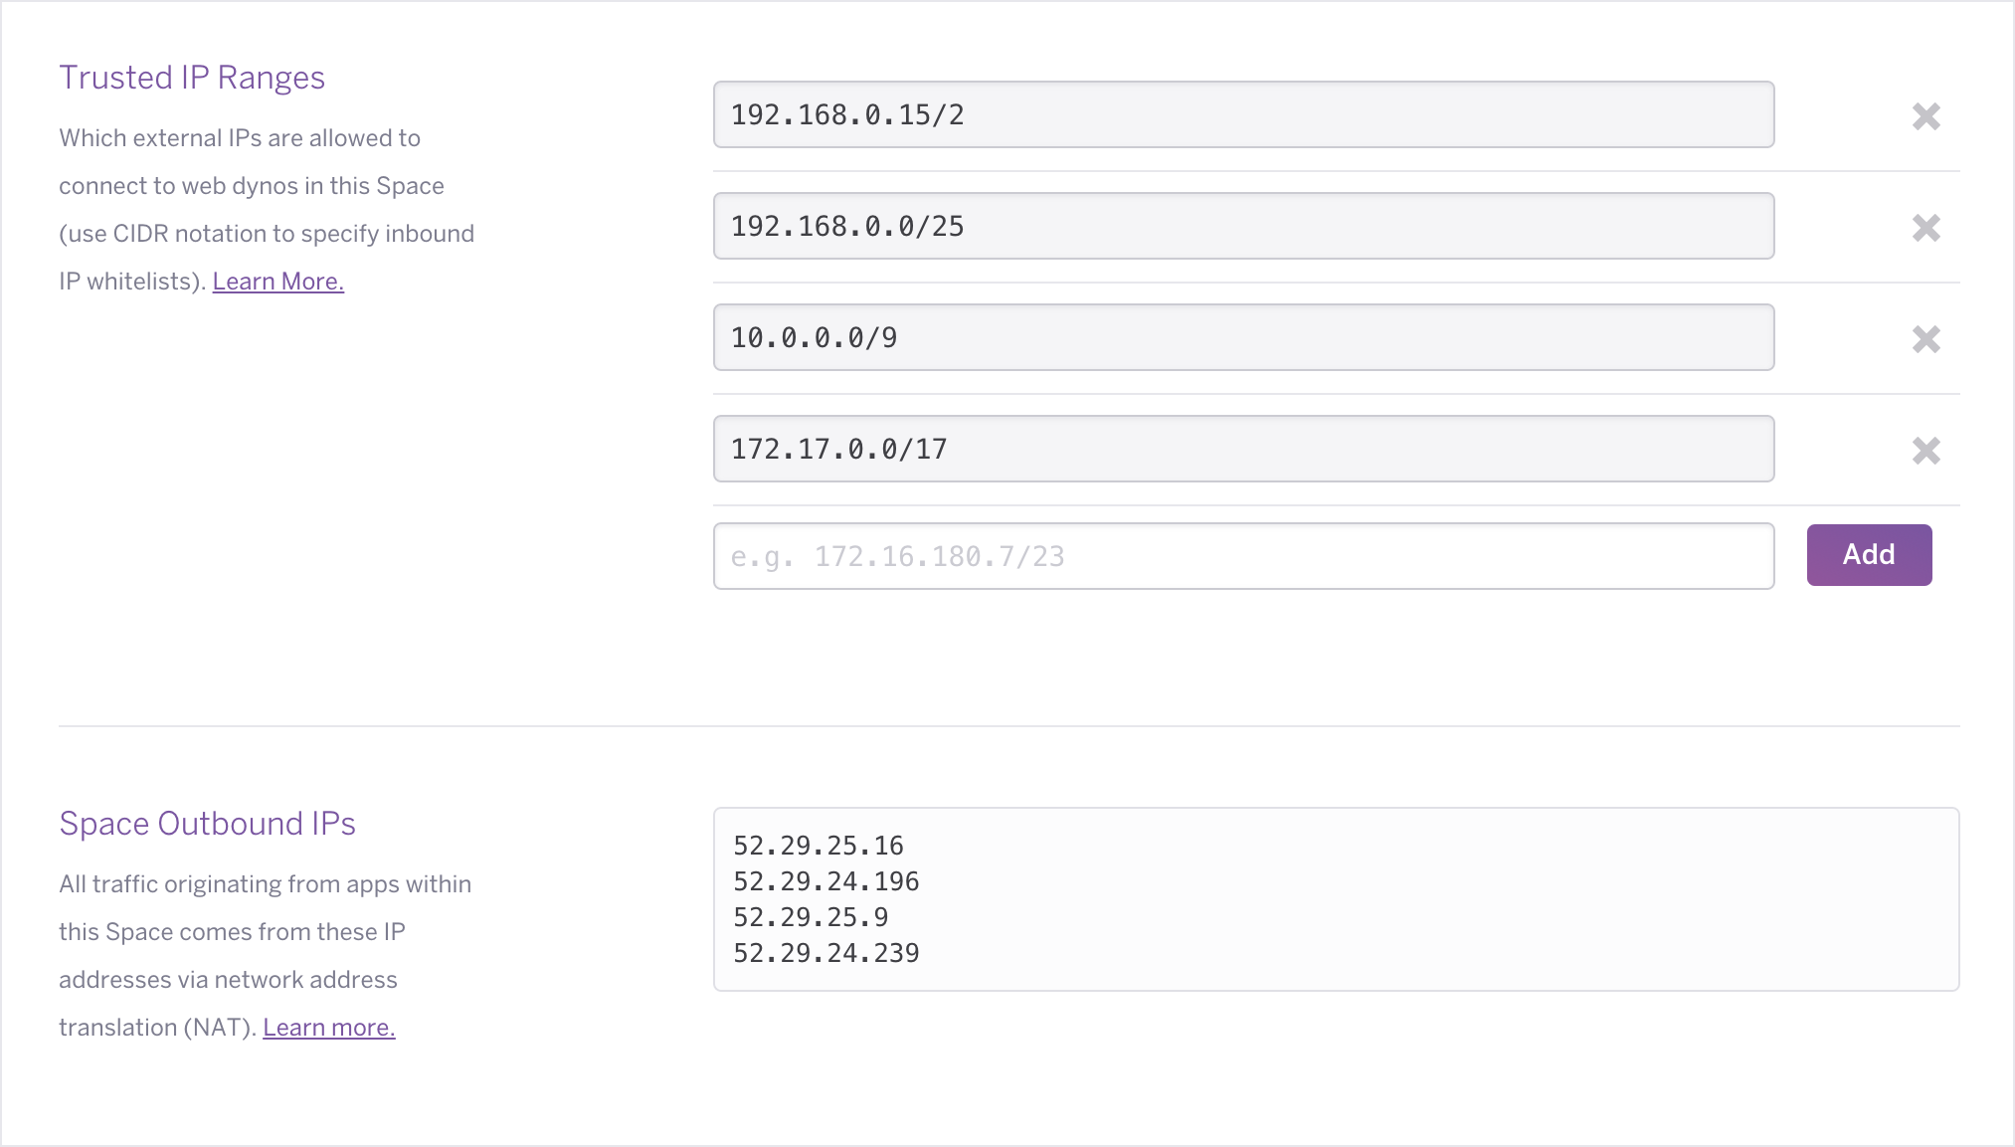The image size is (2015, 1147).
Task: Select outbound IP 52.29.25.9
Action: pos(810,917)
